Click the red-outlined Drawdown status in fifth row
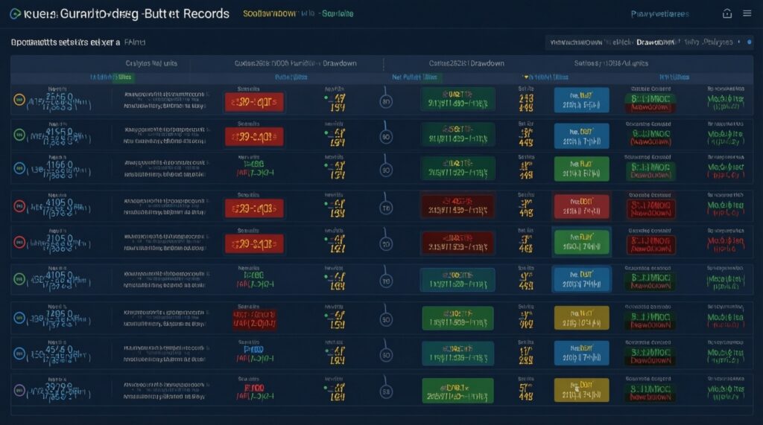This screenshot has width=763, height=425. 650,245
